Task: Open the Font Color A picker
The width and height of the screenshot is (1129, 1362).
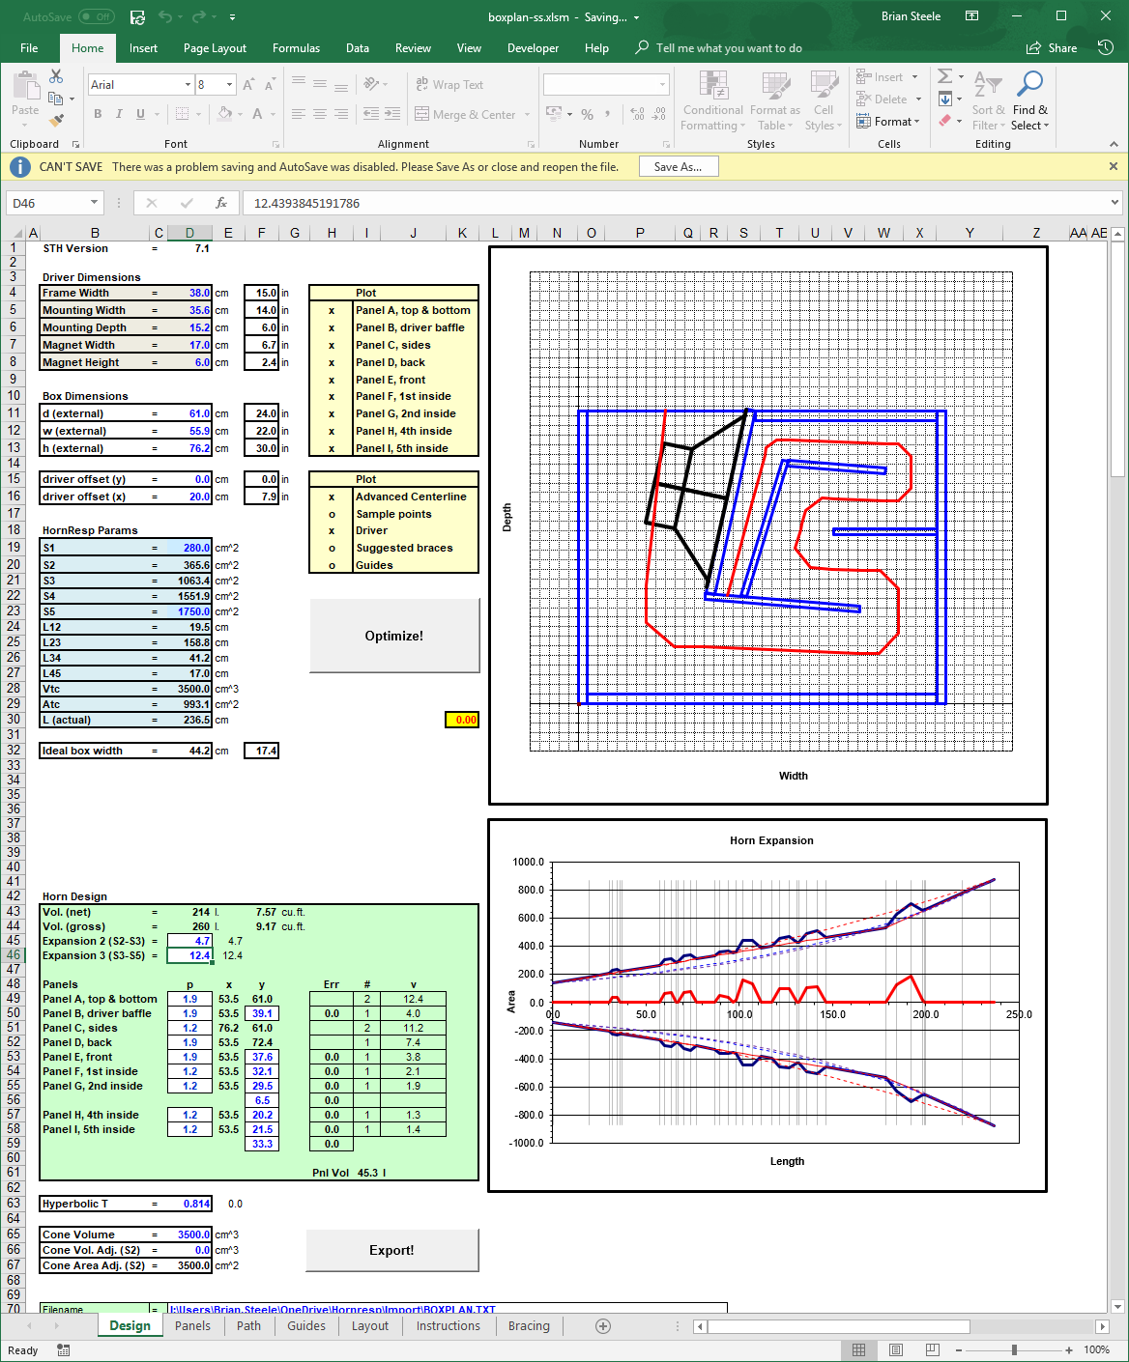Action: [258, 114]
